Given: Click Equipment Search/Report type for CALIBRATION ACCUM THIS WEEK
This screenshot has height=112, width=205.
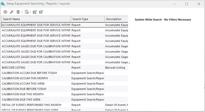Looking at the screenshot, I should pyautogui.click(x=88, y=84).
